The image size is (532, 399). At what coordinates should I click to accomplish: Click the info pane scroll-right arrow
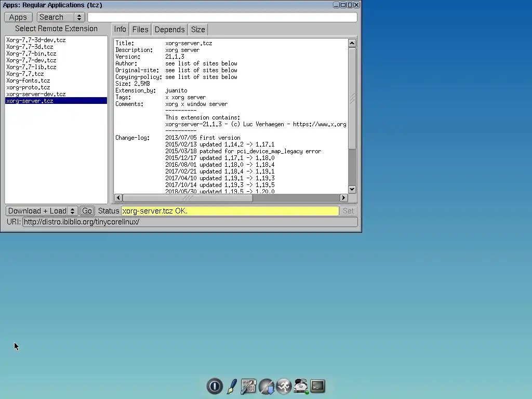(343, 198)
